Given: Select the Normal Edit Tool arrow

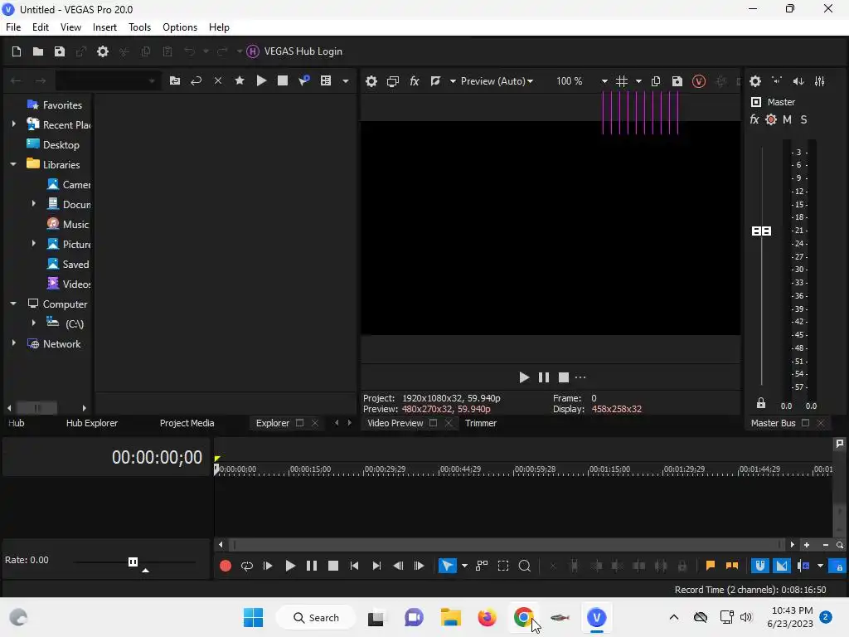Looking at the screenshot, I should (448, 566).
